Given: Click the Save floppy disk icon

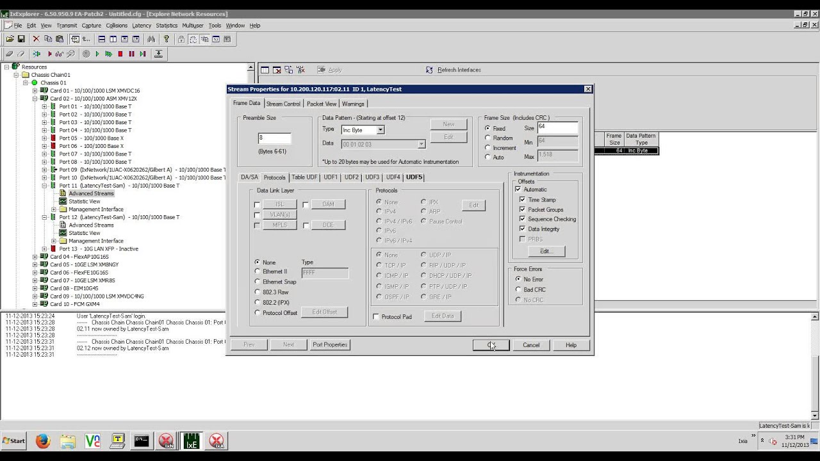Looking at the screenshot, I should 21,39.
